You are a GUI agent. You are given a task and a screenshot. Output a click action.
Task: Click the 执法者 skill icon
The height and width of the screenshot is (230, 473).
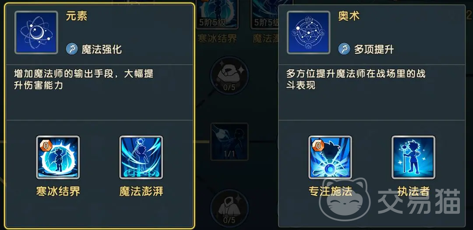tap(413, 157)
